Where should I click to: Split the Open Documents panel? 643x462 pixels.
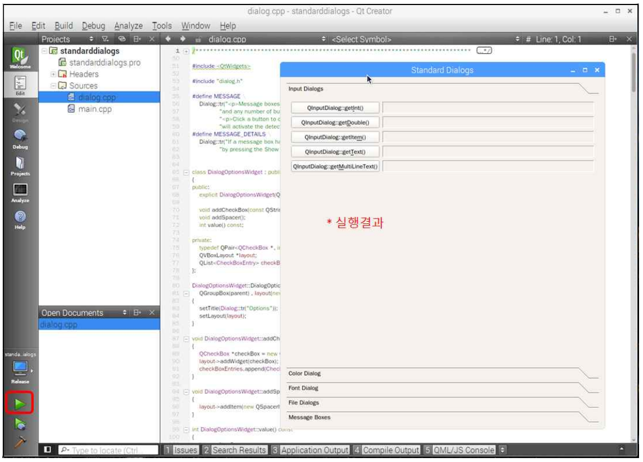coord(137,312)
